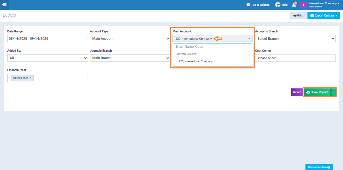Open the Have a Question help widget

coord(319,167)
